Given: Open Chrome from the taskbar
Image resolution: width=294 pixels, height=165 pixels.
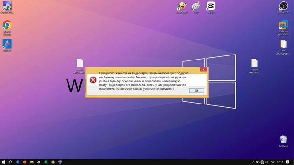Looking at the screenshot, I should tap(53, 162).
